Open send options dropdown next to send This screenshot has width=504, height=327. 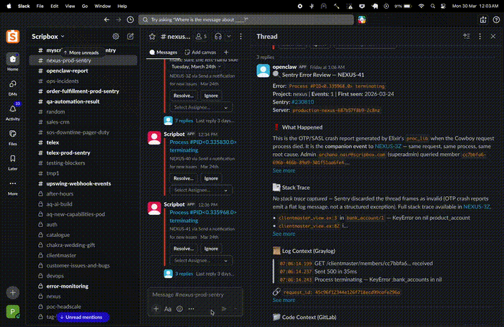click(x=235, y=309)
